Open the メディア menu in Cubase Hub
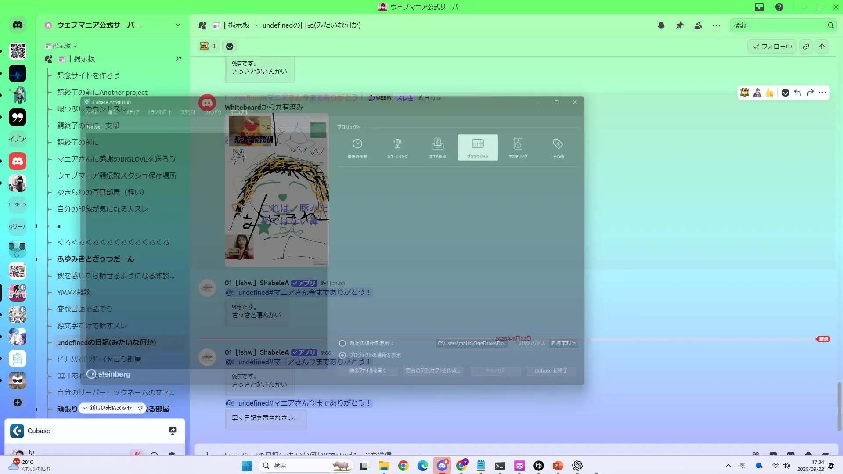This screenshot has width=843, height=474. pyautogui.click(x=132, y=112)
